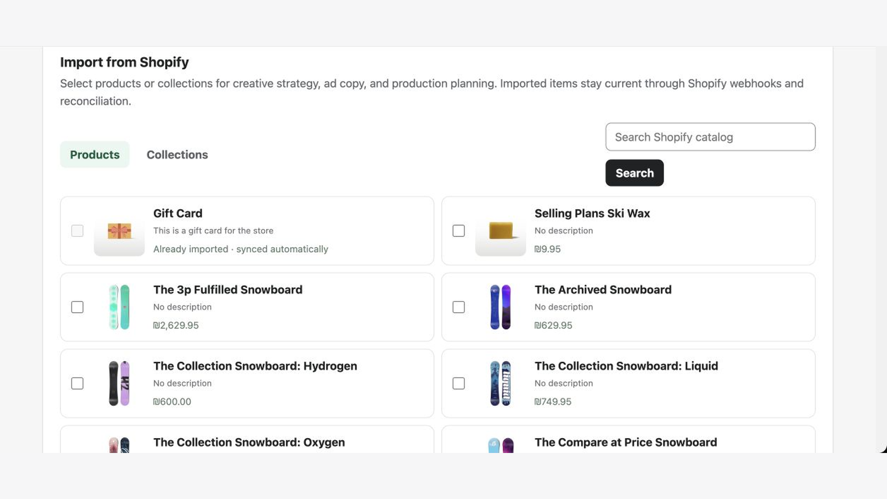This screenshot has width=887, height=499.
Task: Click the ₪9.95 ski wax price
Action: pyautogui.click(x=548, y=249)
